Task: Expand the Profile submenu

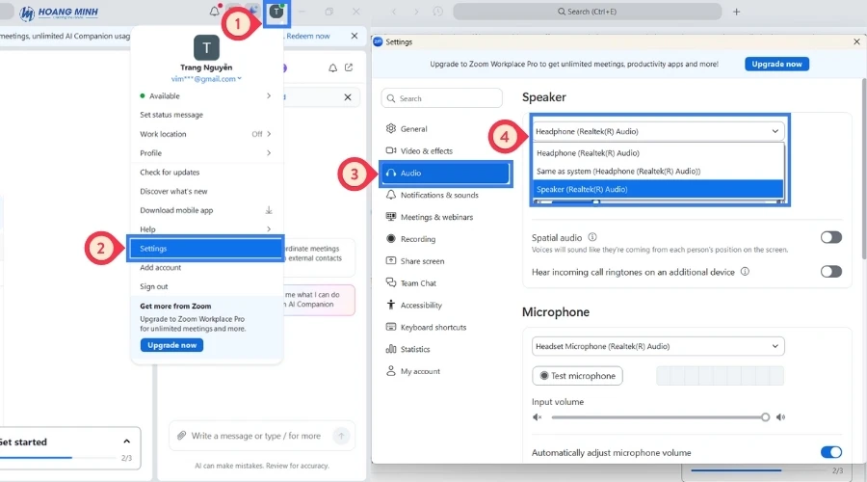Action: pos(269,152)
